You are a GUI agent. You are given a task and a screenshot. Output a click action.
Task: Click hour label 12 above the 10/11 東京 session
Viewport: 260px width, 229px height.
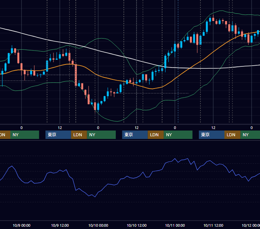[x=213, y=128]
